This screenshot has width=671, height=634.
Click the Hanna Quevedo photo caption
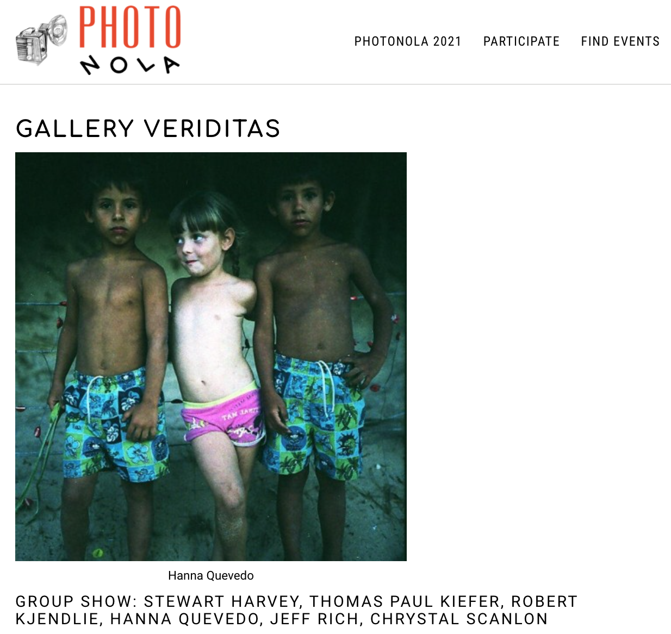point(211,575)
